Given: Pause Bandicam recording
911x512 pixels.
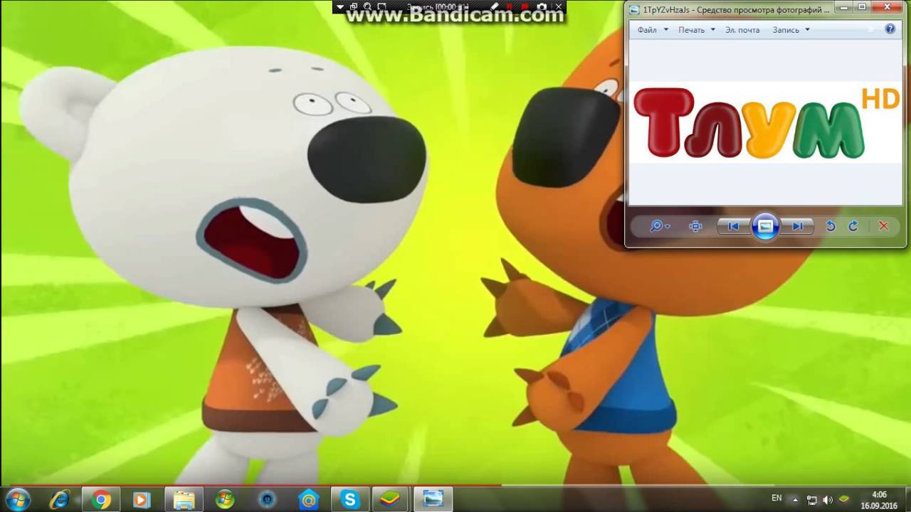Looking at the screenshot, I should pos(509,7).
